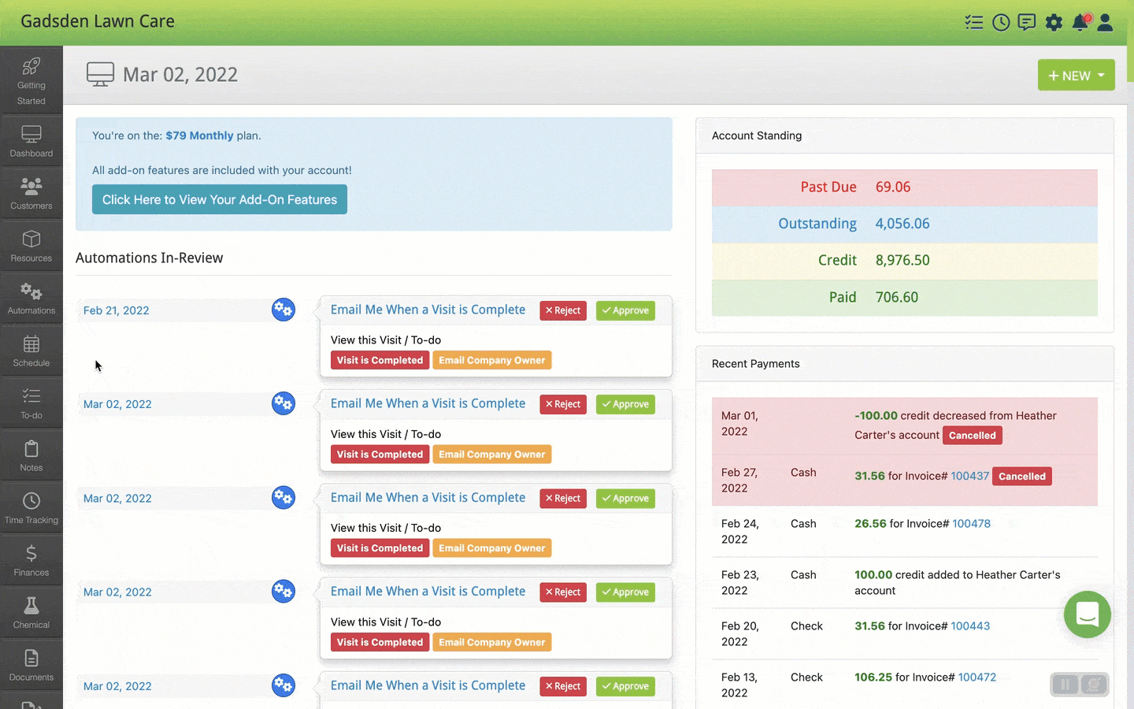Check the notifications bell
This screenshot has height=709, width=1134.
(x=1080, y=22)
